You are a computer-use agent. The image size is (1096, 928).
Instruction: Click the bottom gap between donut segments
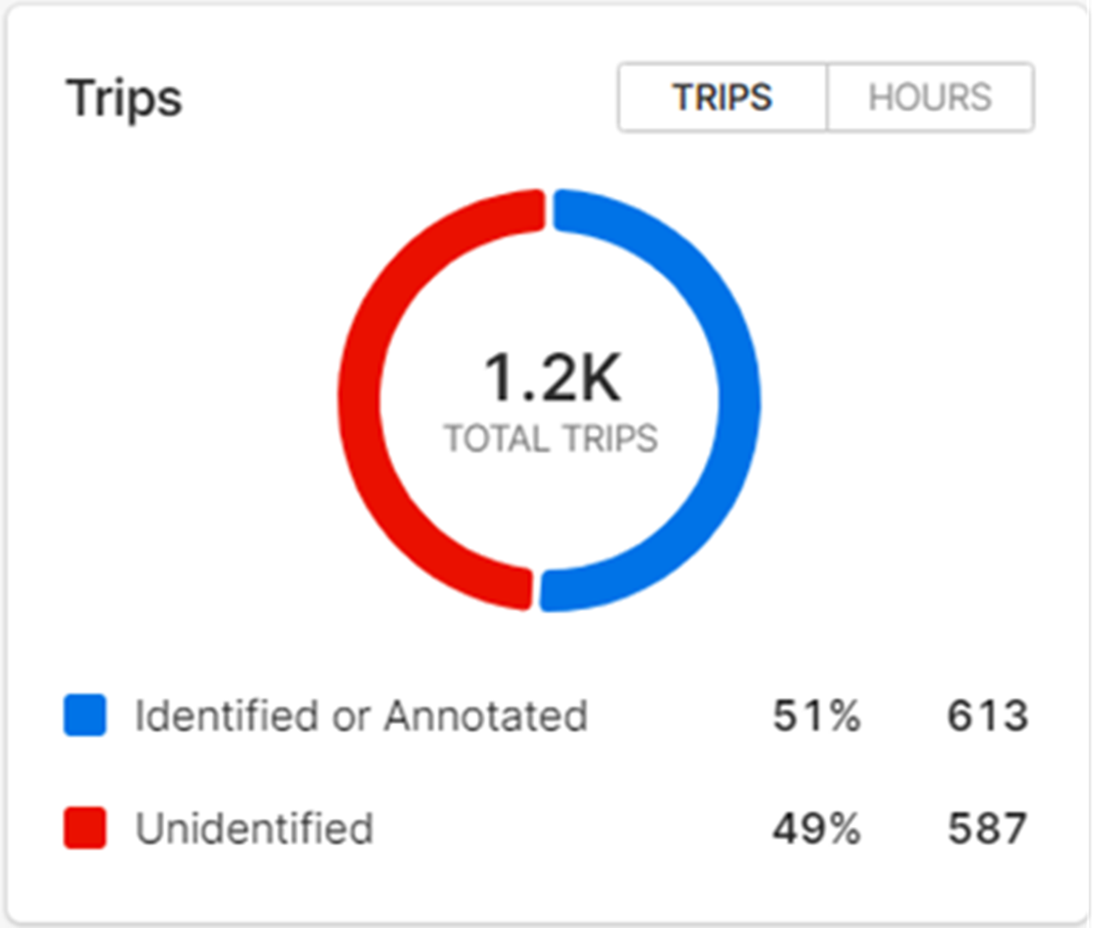537,591
